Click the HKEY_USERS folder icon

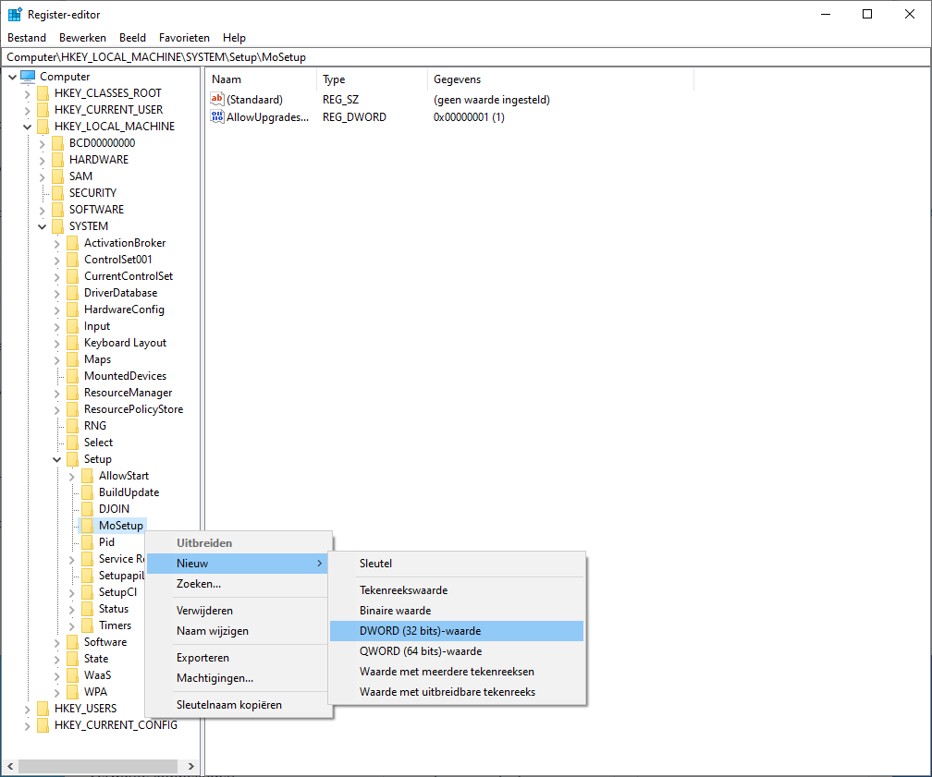43,709
